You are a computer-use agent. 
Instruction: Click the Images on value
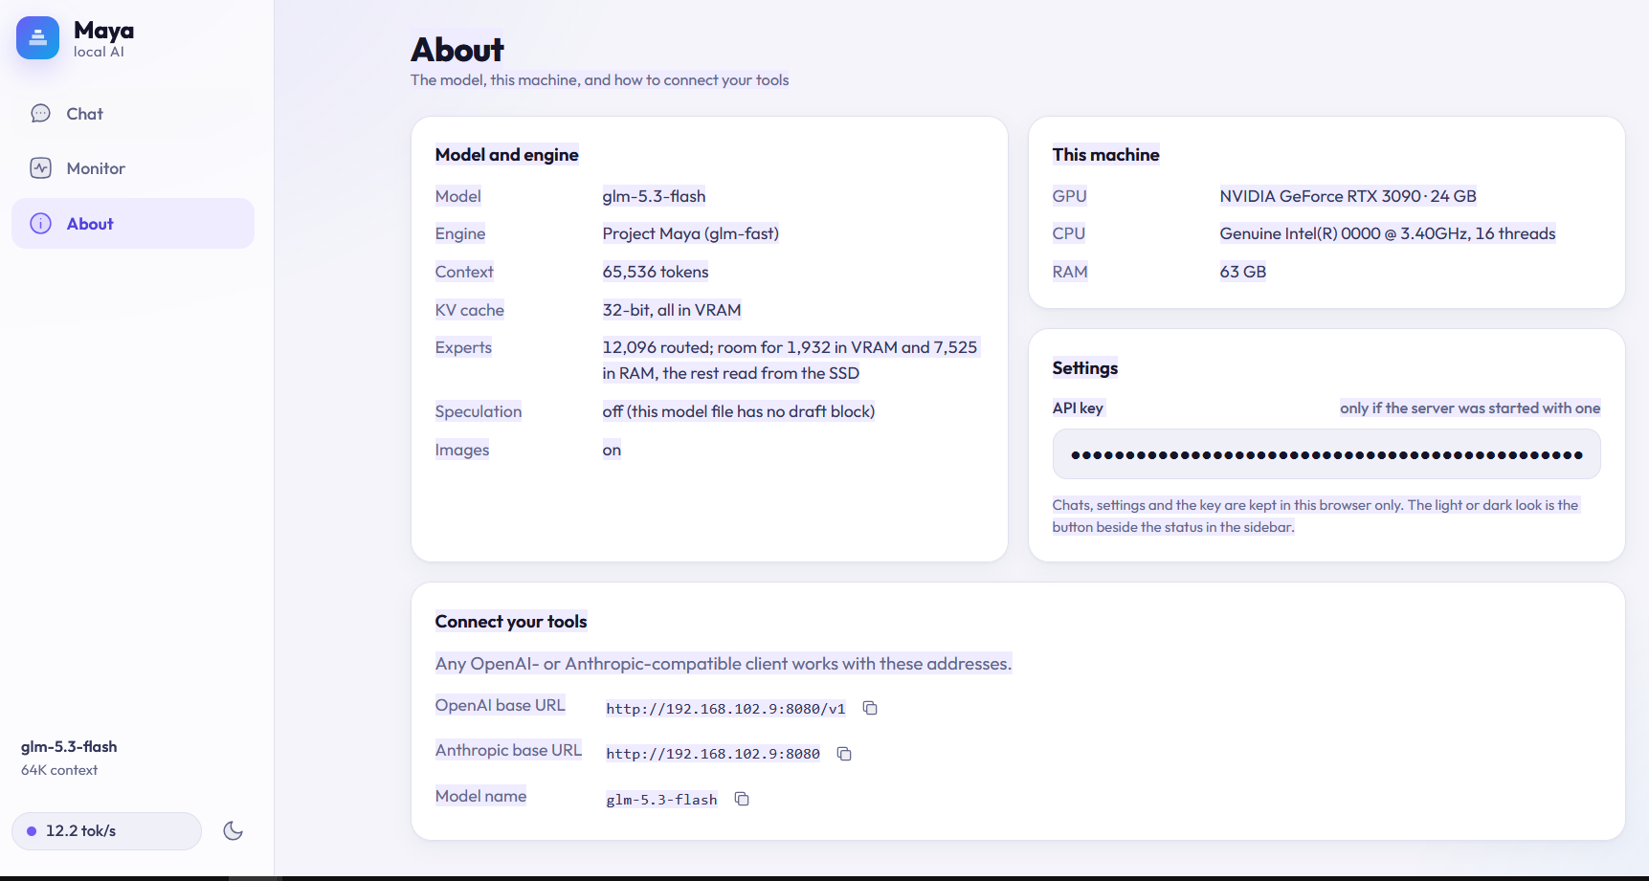coord(612,450)
